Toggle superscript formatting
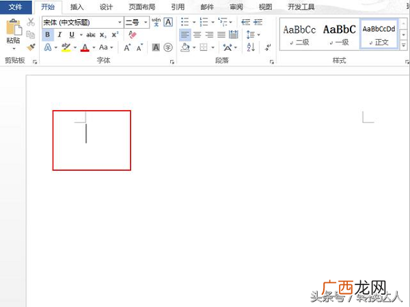This screenshot has height=307, width=410. 115,35
